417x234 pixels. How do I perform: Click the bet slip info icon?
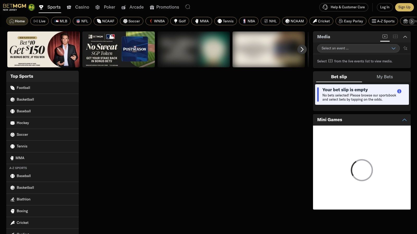[399, 91]
